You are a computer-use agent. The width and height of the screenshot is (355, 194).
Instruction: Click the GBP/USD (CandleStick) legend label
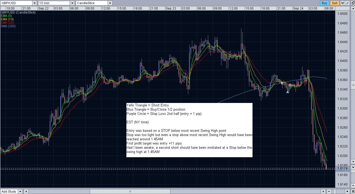click(x=18, y=12)
